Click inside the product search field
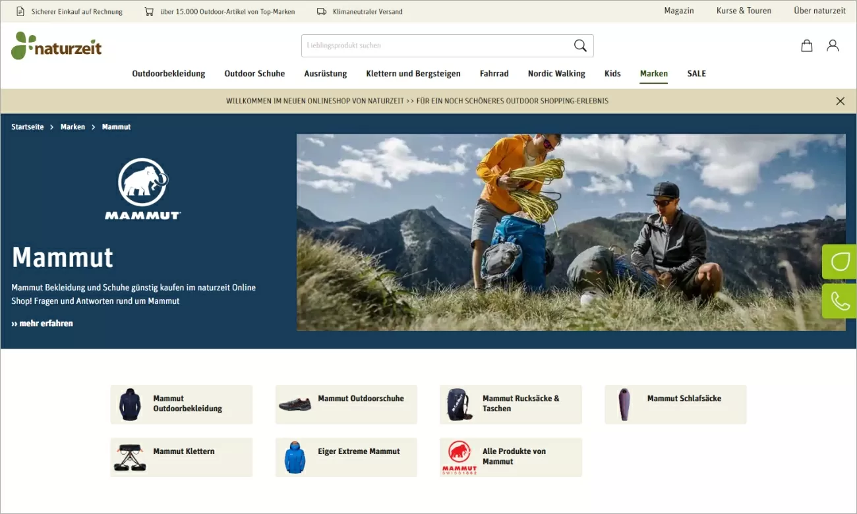This screenshot has height=514, width=857. pos(428,45)
